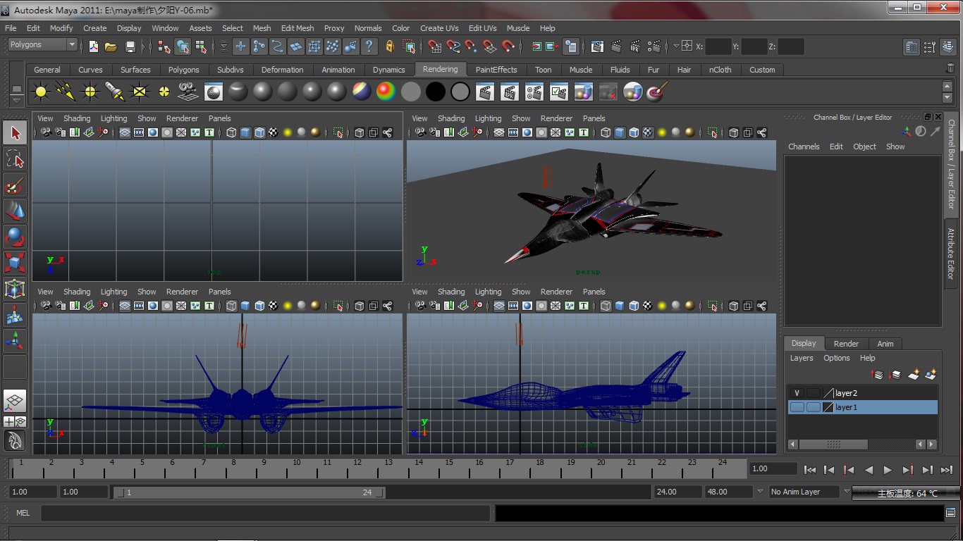963x541 pixels.
Task: Select the Move tool in the toolbox
Action: [15, 211]
